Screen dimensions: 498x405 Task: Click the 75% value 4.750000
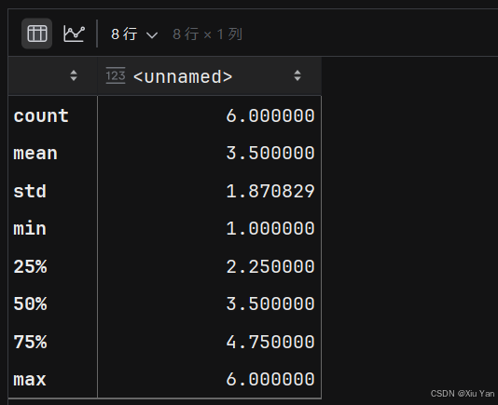(x=270, y=342)
